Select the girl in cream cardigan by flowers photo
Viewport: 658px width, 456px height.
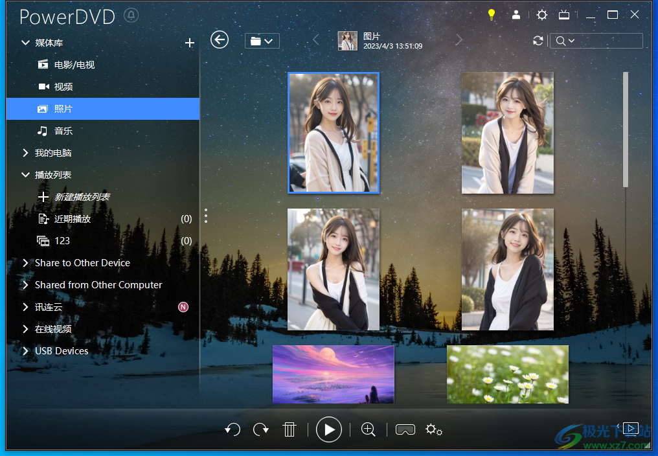pyautogui.click(x=508, y=133)
